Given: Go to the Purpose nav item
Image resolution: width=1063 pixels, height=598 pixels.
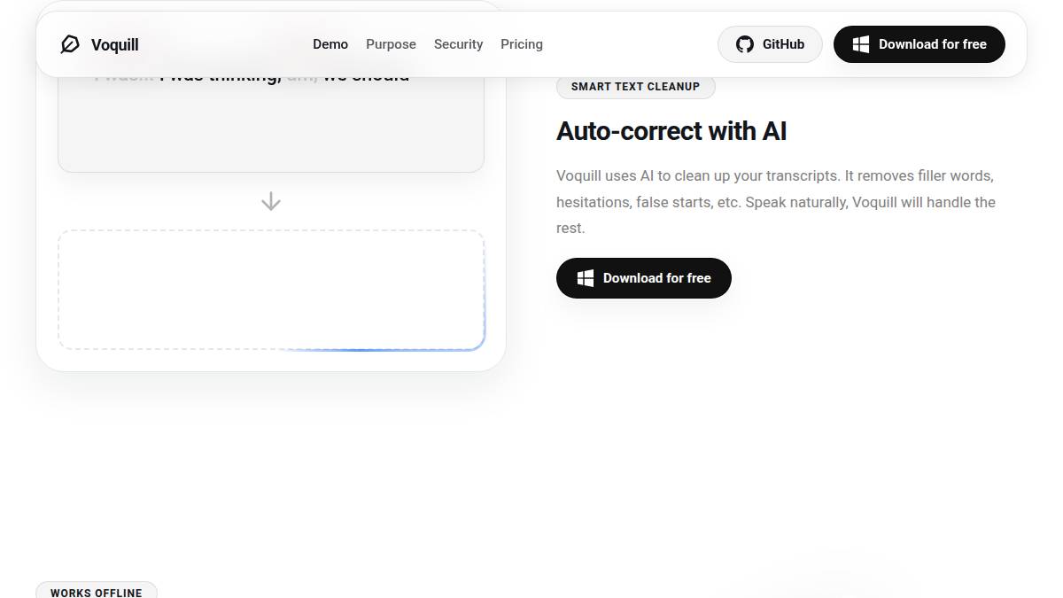Looking at the screenshot, I should (391, 44).
